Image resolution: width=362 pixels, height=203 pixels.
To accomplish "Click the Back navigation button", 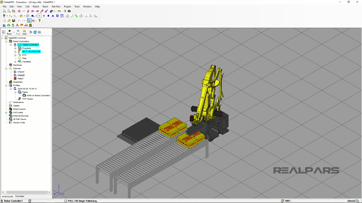I will [9, 32].
